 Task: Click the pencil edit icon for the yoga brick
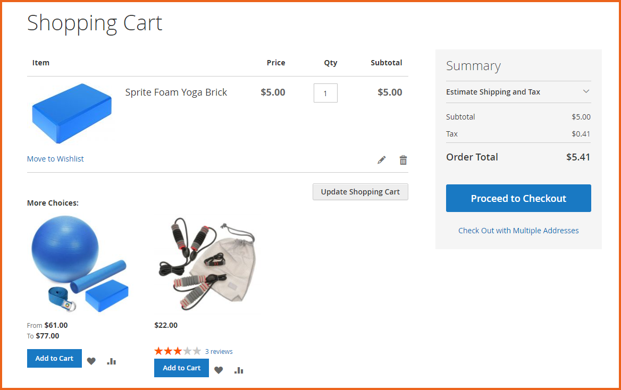(381, 159)
